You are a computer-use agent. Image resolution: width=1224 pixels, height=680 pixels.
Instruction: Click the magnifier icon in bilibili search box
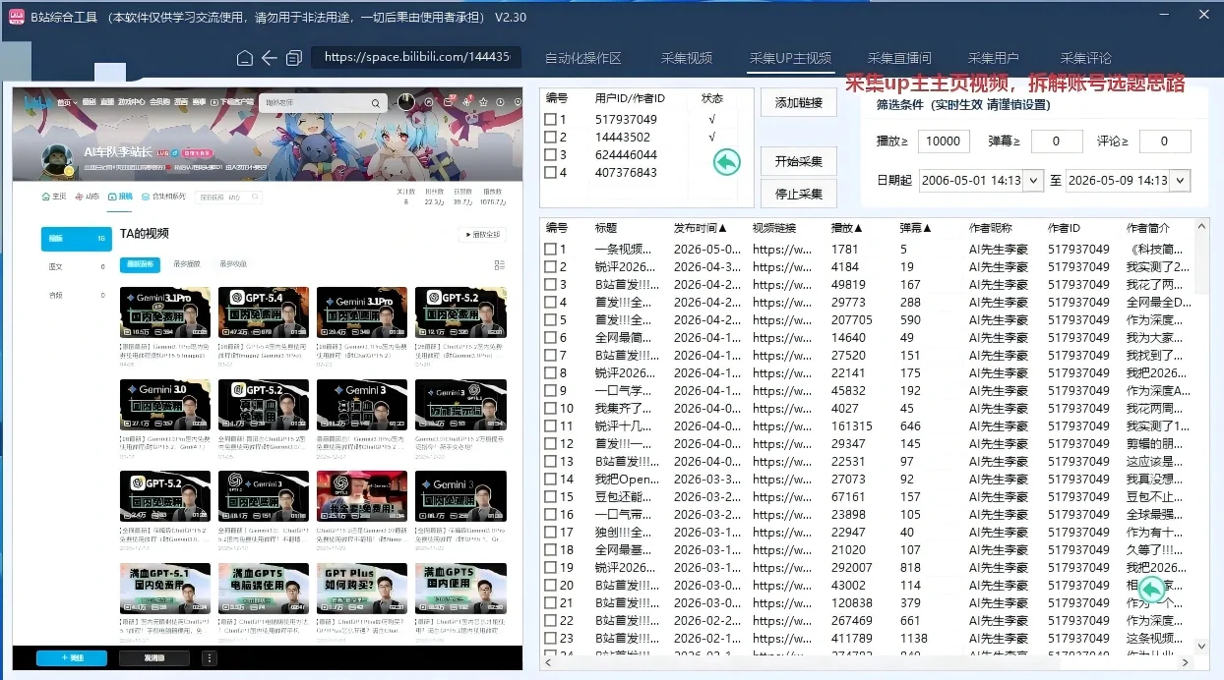(x=376, y=102)
